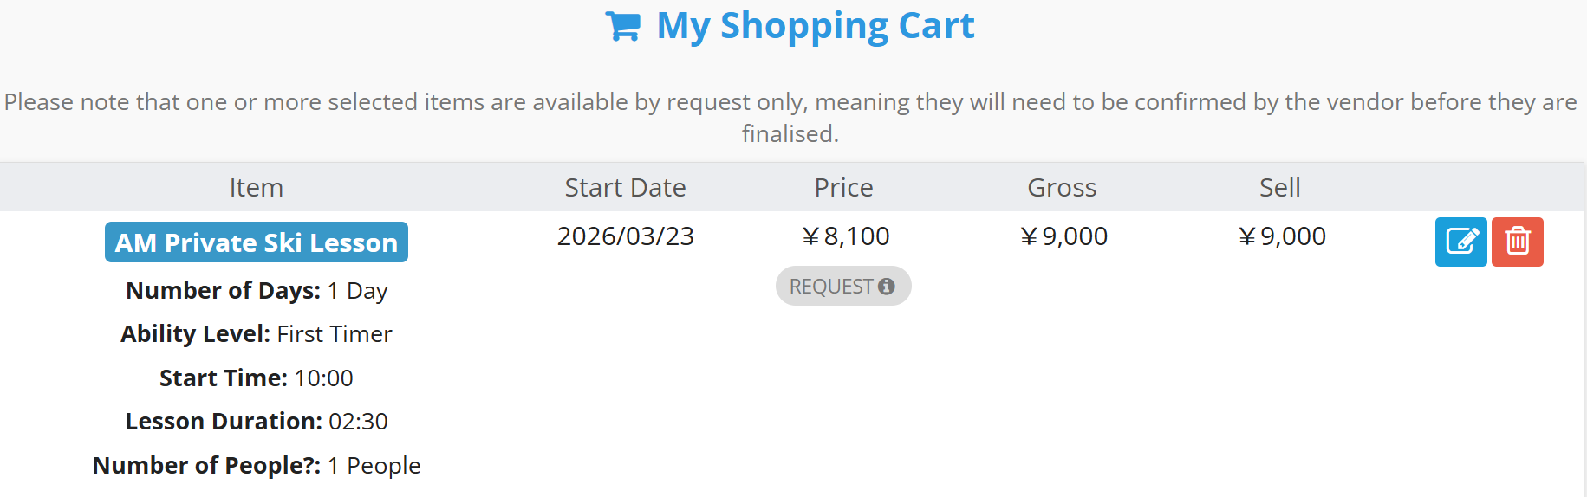Click the Number of Days detail line

click(257, 291)
